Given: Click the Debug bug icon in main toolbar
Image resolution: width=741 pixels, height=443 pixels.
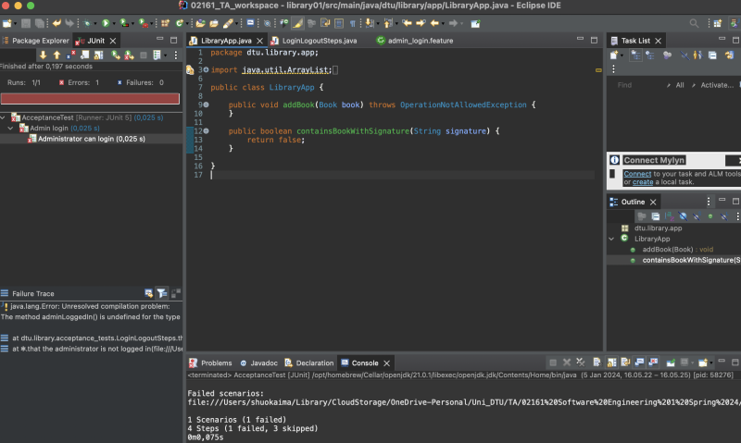Looking at the screenshot, I should [86, 23].
